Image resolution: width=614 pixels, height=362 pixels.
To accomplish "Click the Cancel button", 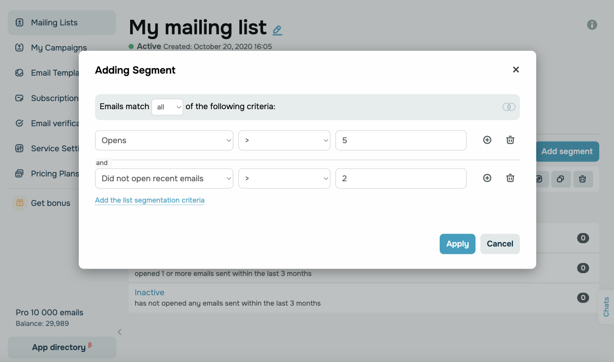I will [500, 244].
